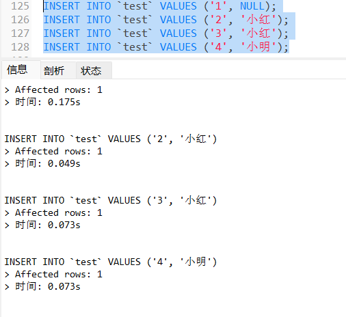Select output statement inserting ('3', '小红')
346x317 pixels.
(x=111, y=200)
